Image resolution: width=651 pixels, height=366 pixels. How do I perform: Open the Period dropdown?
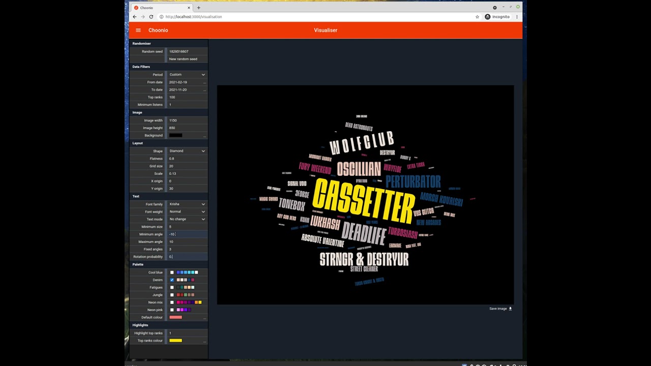187,75
